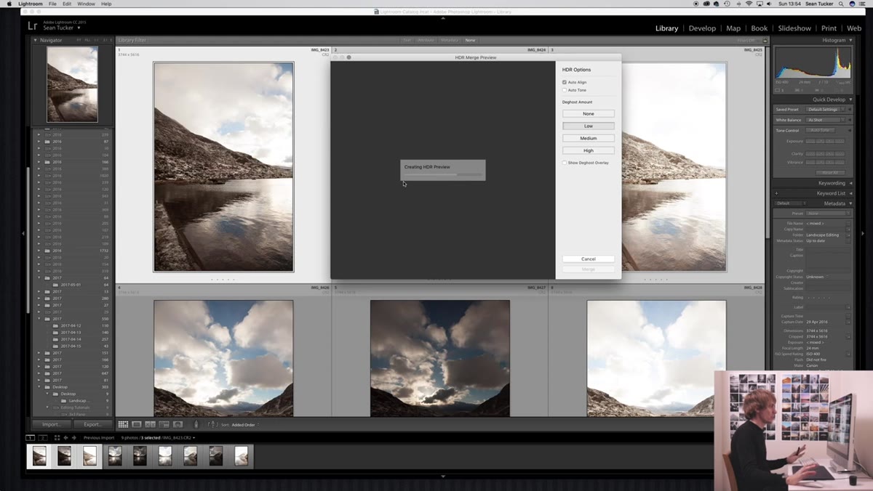The image size is (873, 491).
Task: Click the Import... button
Action: click(52, 424)
